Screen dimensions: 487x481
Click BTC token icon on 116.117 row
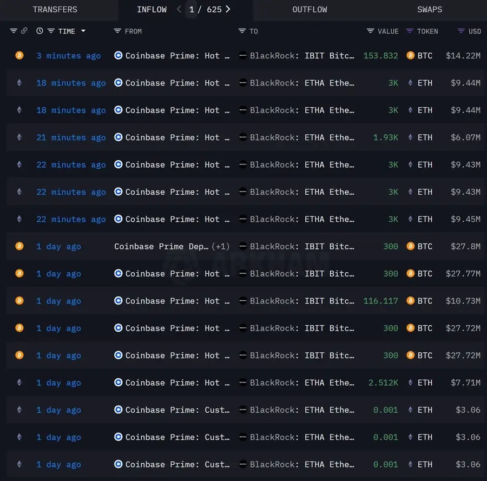(410, 301)
